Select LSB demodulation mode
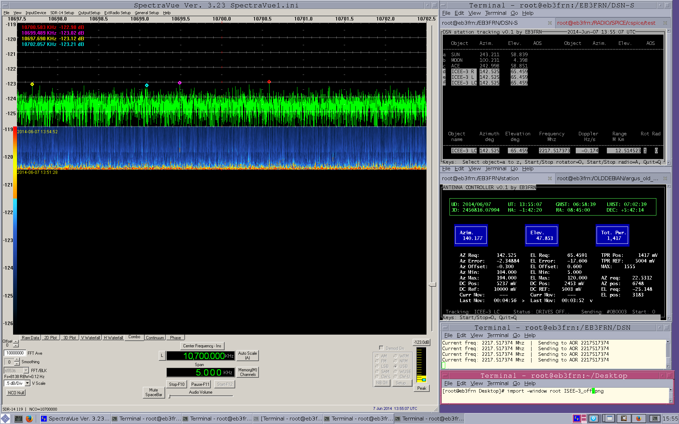679x424 pixels. [x=377, y=366]
